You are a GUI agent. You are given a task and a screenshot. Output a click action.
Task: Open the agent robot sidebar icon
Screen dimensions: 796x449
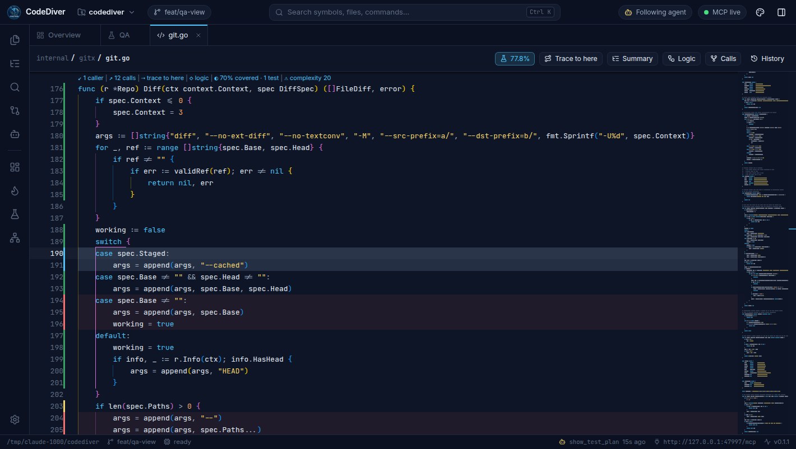click(15, 134)
